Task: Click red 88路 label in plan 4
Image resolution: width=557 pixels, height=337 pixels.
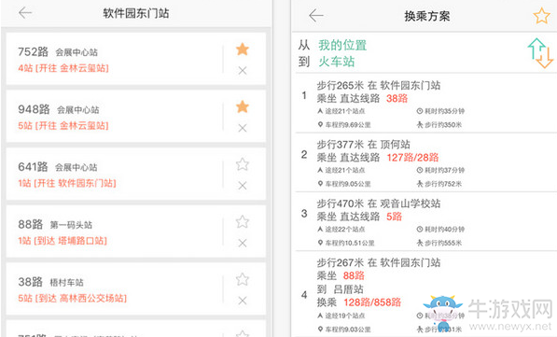Action: pyautogui.click(x=354, y=275)
